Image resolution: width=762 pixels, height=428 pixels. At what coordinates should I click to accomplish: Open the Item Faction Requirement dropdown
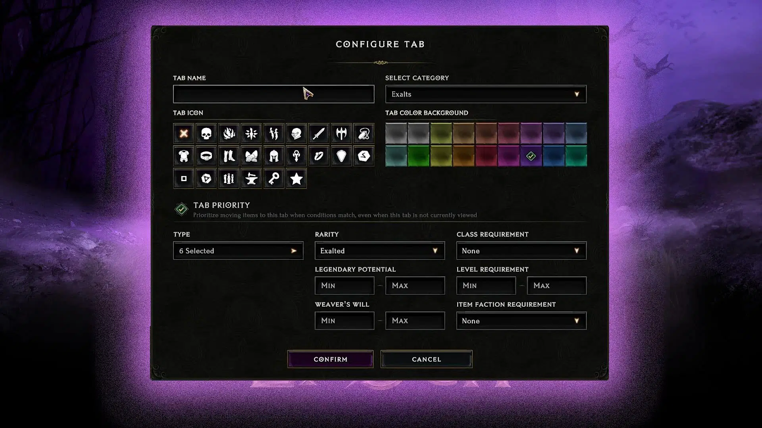pyautogui.click(x=521, y=321)
